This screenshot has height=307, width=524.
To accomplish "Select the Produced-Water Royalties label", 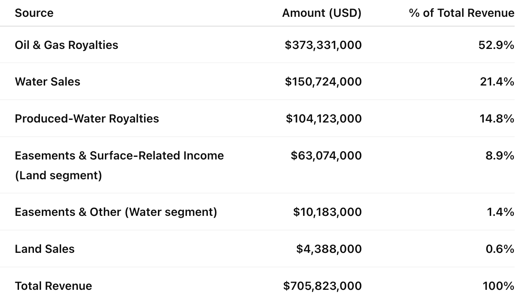I will [87, 119].
